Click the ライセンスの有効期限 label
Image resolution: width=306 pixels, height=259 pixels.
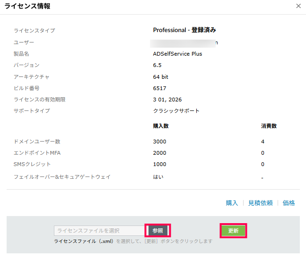pyautogui.click(x=39, y=100)
